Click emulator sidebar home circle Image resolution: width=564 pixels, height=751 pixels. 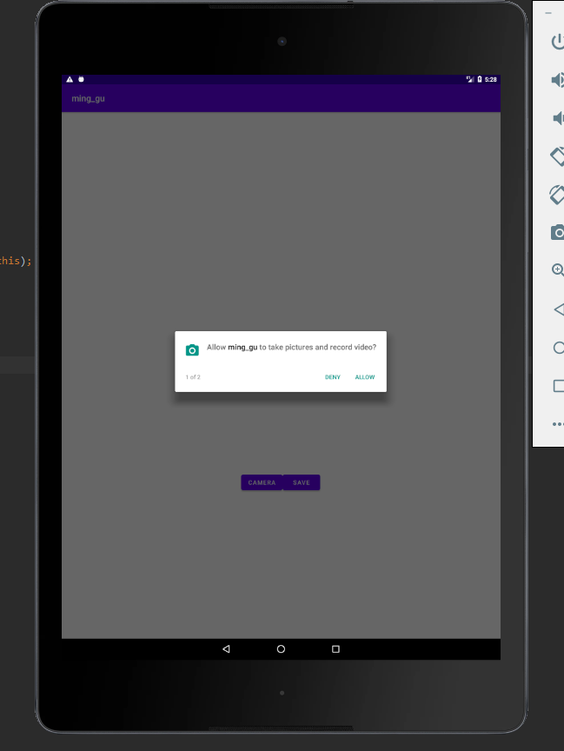(x=558, y=348)
